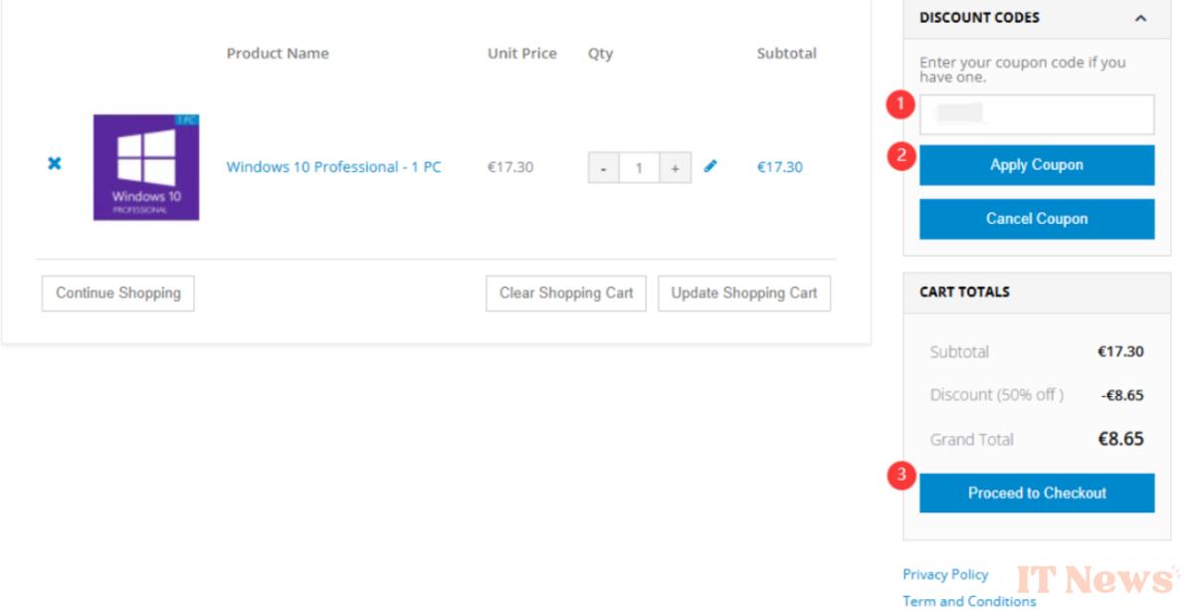Decrease quantity with the minus button
The width and height of the screenshot is (1194, 610).
pos(604,168)
